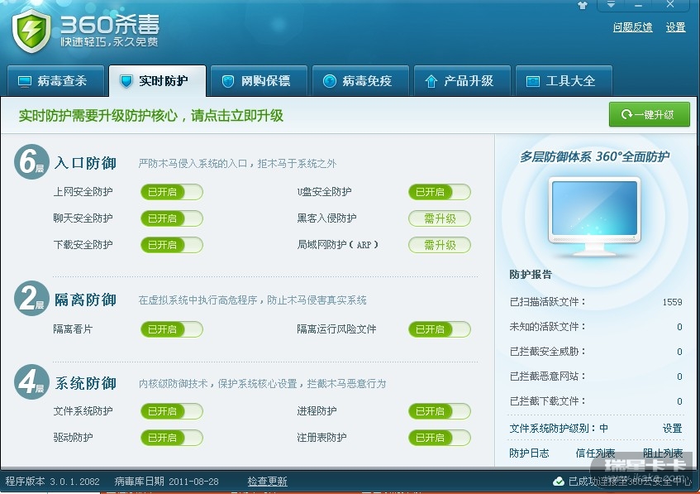Click the 一键升级 button
Viewport: 700px width, 494px height.
(x=649, y=114)
